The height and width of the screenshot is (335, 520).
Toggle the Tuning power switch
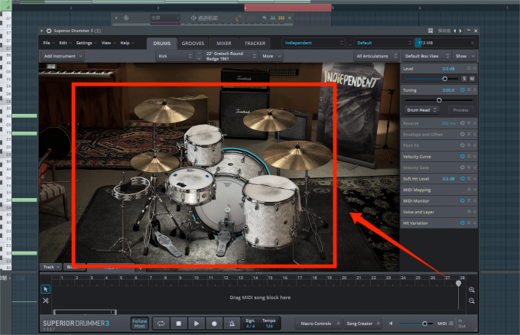(463, 89)
